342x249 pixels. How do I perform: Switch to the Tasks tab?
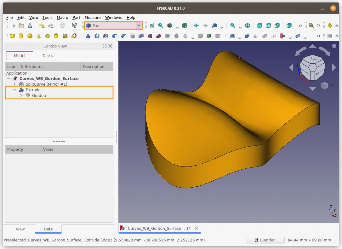48,56
